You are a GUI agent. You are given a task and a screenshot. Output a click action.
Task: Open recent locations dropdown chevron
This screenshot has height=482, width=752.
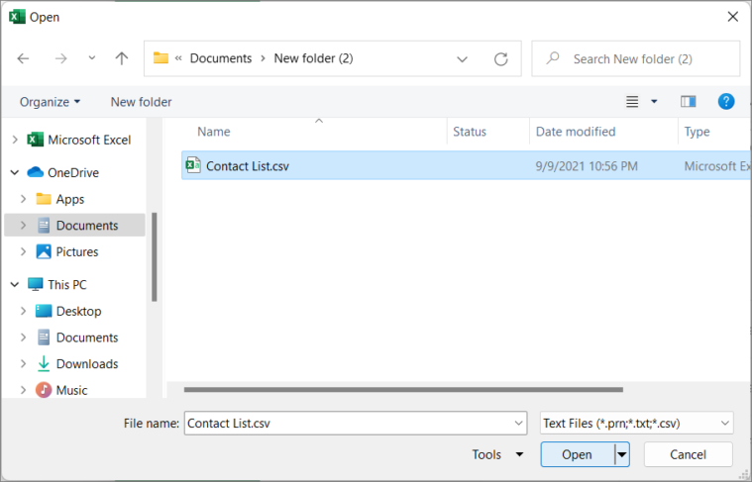point(91,58)
